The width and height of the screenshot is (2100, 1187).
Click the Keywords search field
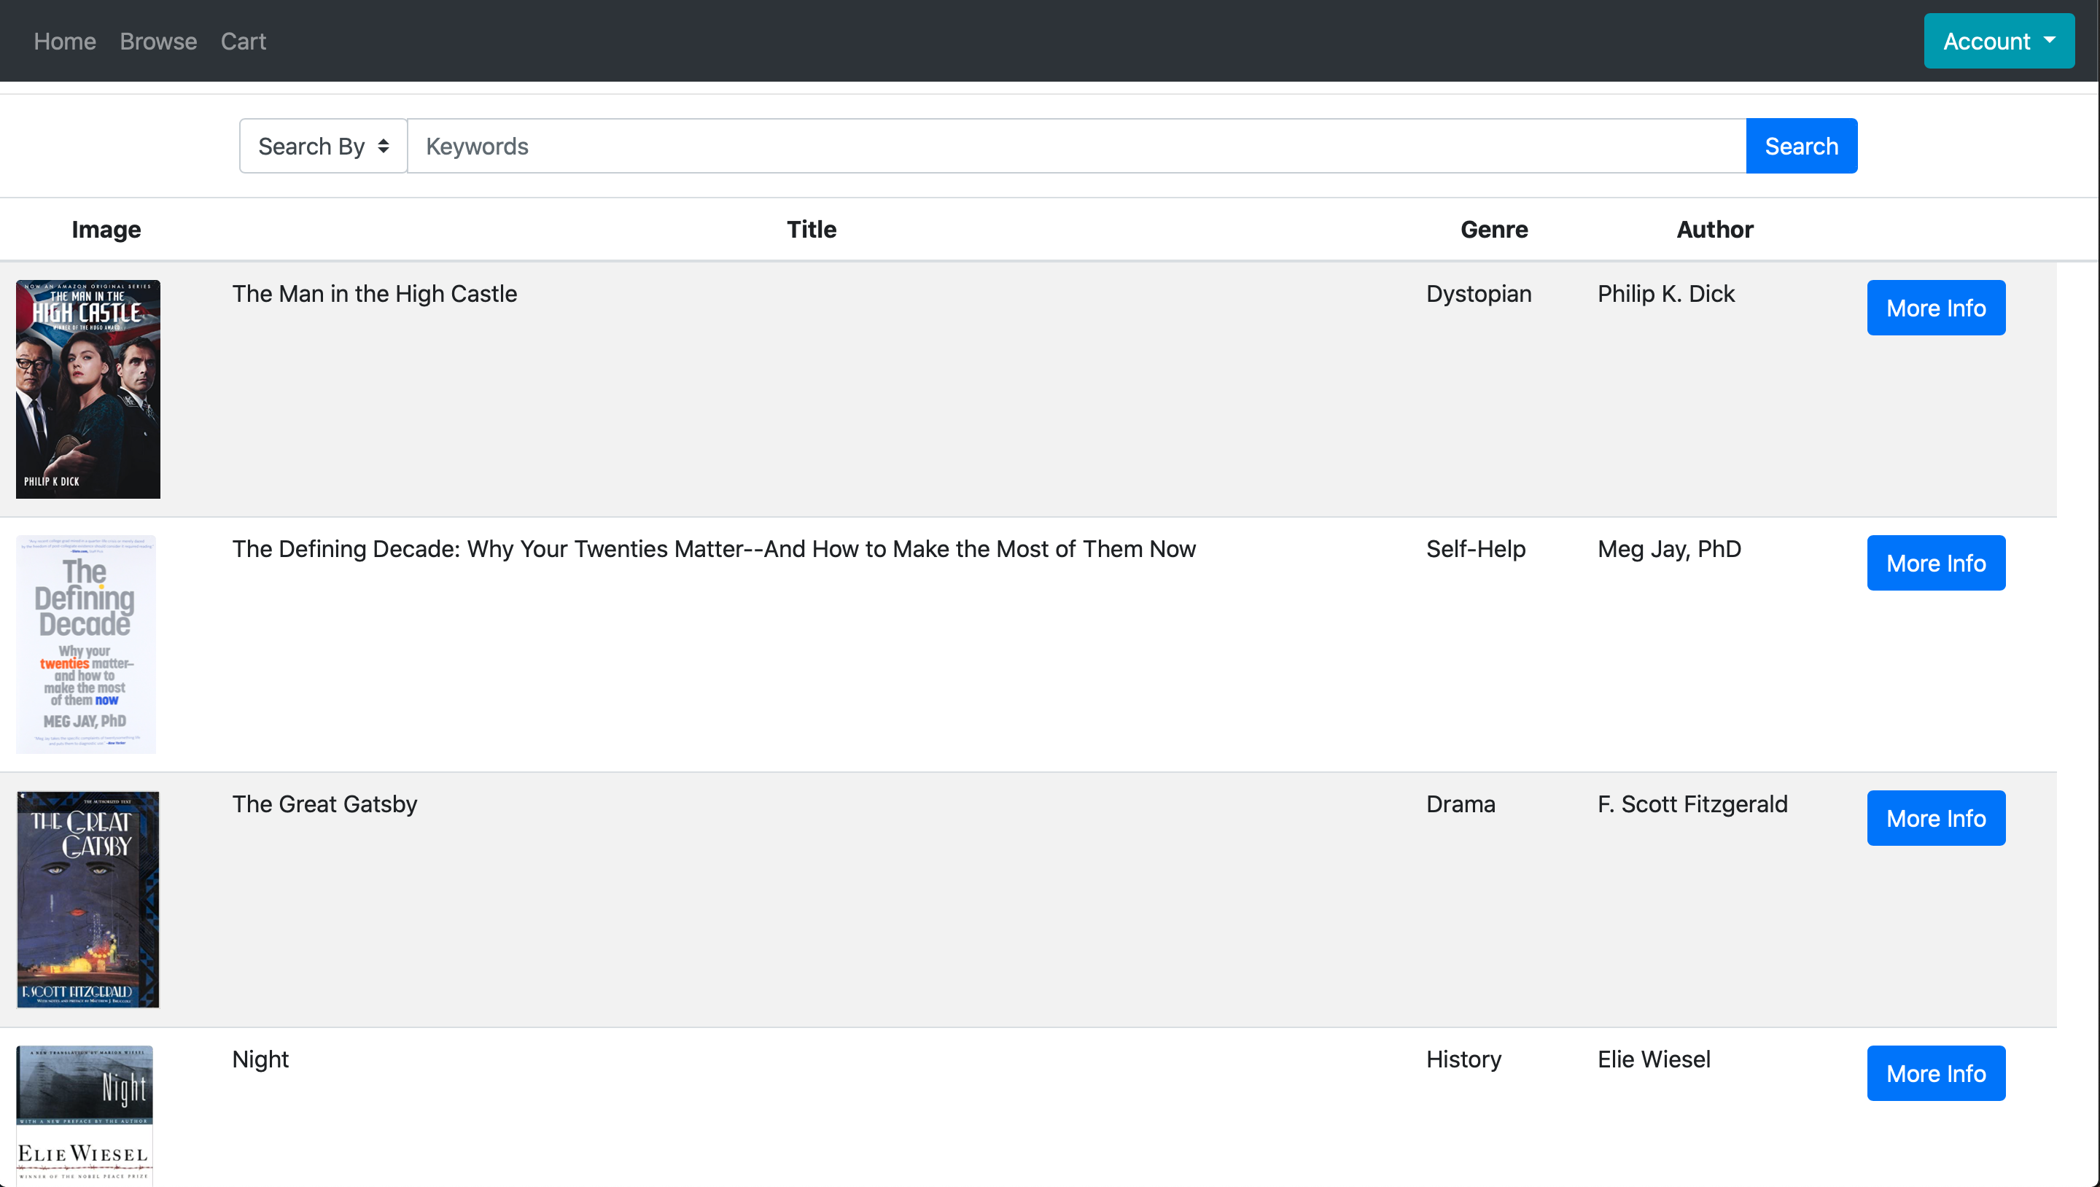point(1076,146)
